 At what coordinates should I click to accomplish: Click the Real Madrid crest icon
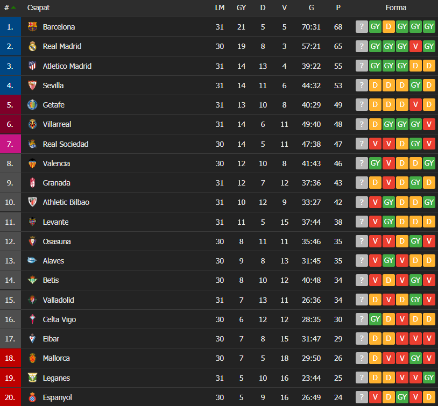pyautogui.click(x=32, y=46)
